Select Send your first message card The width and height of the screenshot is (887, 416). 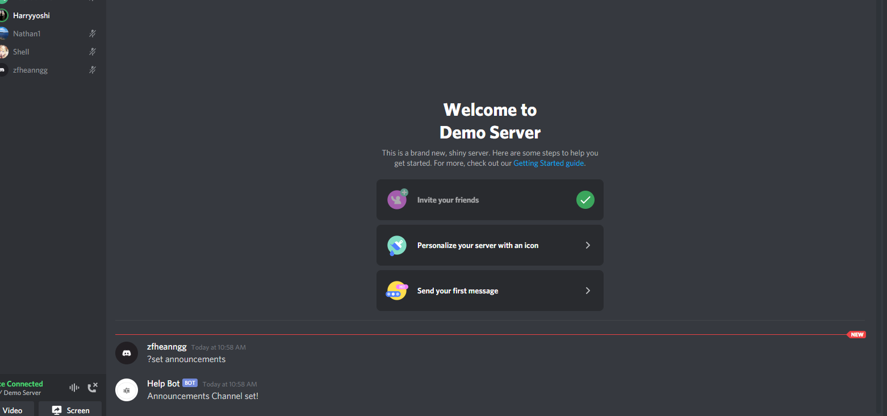[x=490, y=291]
